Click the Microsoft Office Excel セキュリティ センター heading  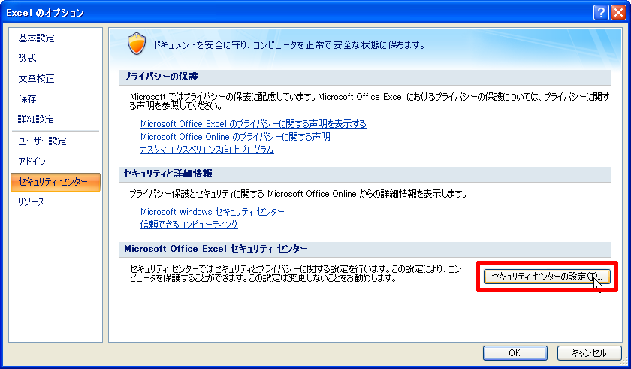[216, 249]
